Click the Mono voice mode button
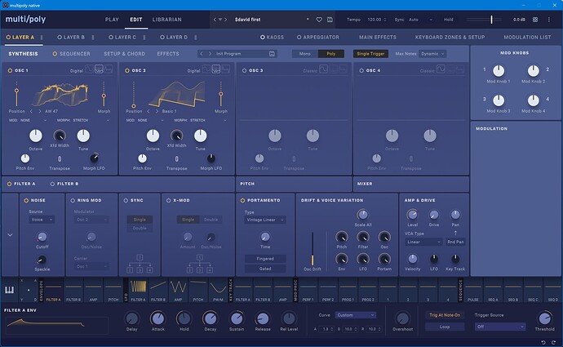The image size is (563, 347). tap(304, 54)
